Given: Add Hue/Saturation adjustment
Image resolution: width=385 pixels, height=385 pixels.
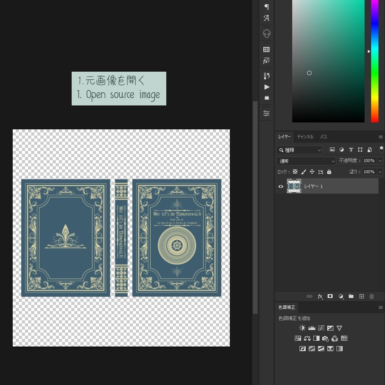Looking at the screenshot, I should click(x=298, y=338).
